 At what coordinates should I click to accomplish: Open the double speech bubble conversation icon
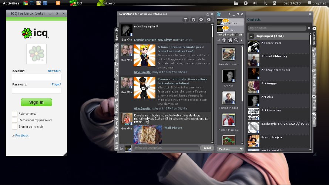(x=209, y=20)
